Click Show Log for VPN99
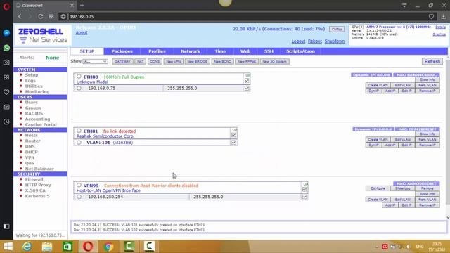This screenshot has height=253, width=450. pyautogui.click(x=403, y=188)
